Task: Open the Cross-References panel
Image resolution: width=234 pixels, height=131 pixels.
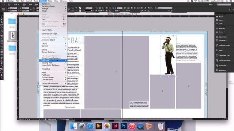Action: (223, 60)
